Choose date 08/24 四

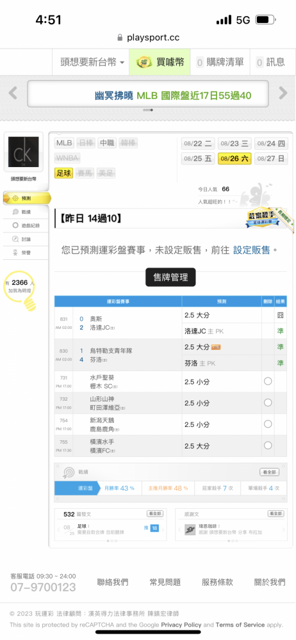[271, 143]
